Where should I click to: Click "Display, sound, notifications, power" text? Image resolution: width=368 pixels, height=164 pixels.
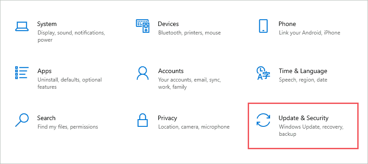click(72, 36)
